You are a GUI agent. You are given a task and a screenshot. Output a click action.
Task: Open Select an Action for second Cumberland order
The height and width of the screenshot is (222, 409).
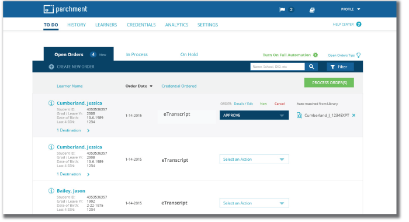(254, 159)
